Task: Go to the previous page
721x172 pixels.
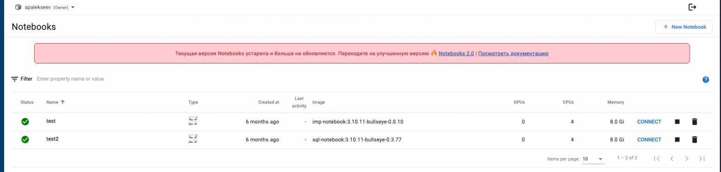Action: tap(672, 159)
